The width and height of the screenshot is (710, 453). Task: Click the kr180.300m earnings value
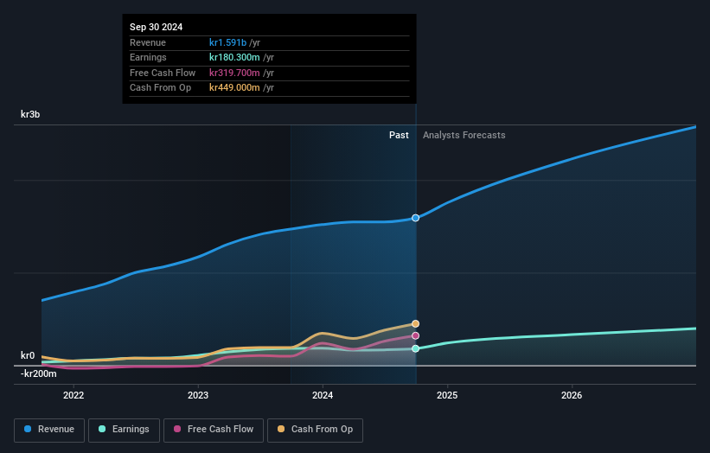[x=234, y=57]
